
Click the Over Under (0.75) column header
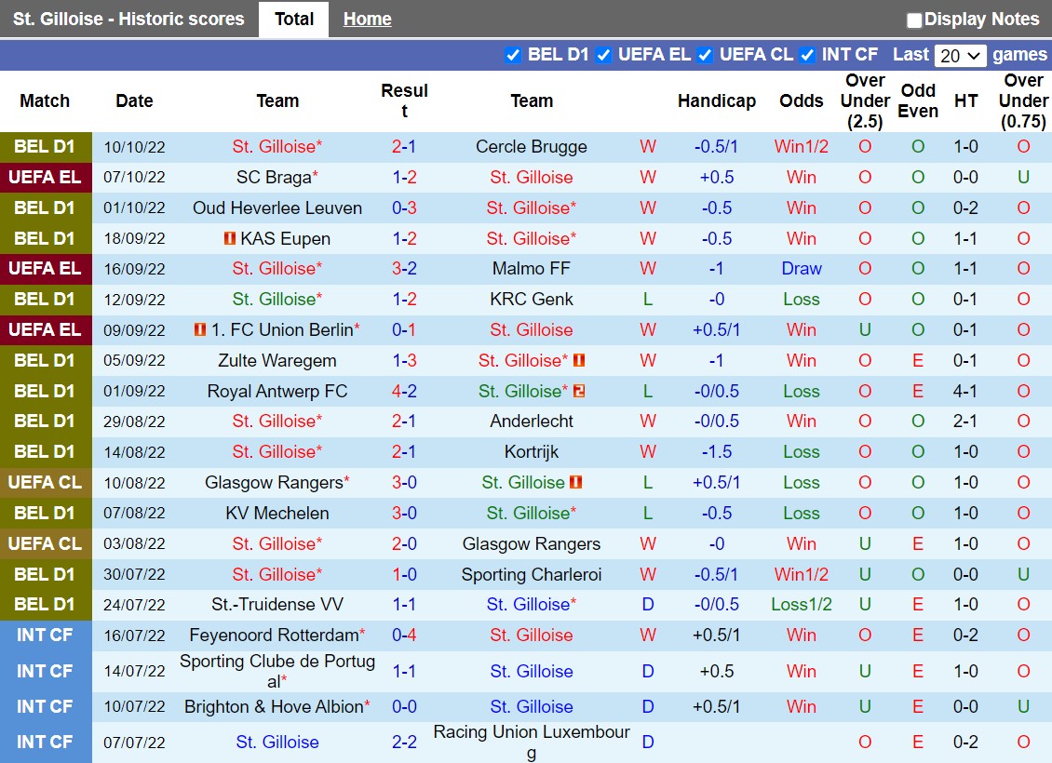pos(1023,101)
